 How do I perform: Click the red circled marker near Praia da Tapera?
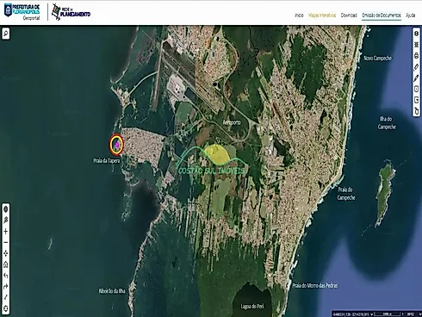(116, 144)
